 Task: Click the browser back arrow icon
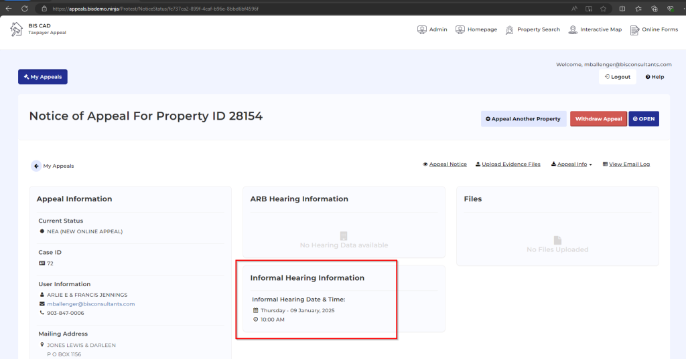[9, 8]
